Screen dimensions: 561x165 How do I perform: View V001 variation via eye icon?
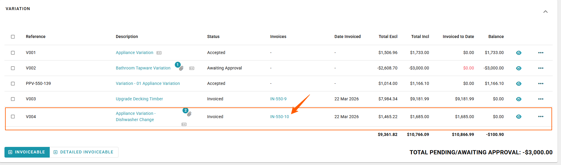click(518, 53)
